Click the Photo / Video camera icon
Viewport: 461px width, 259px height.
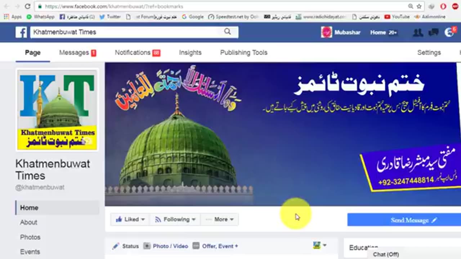click(x=147, y=246)
